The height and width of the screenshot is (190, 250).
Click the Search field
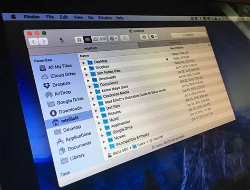[x=188, y=35]
